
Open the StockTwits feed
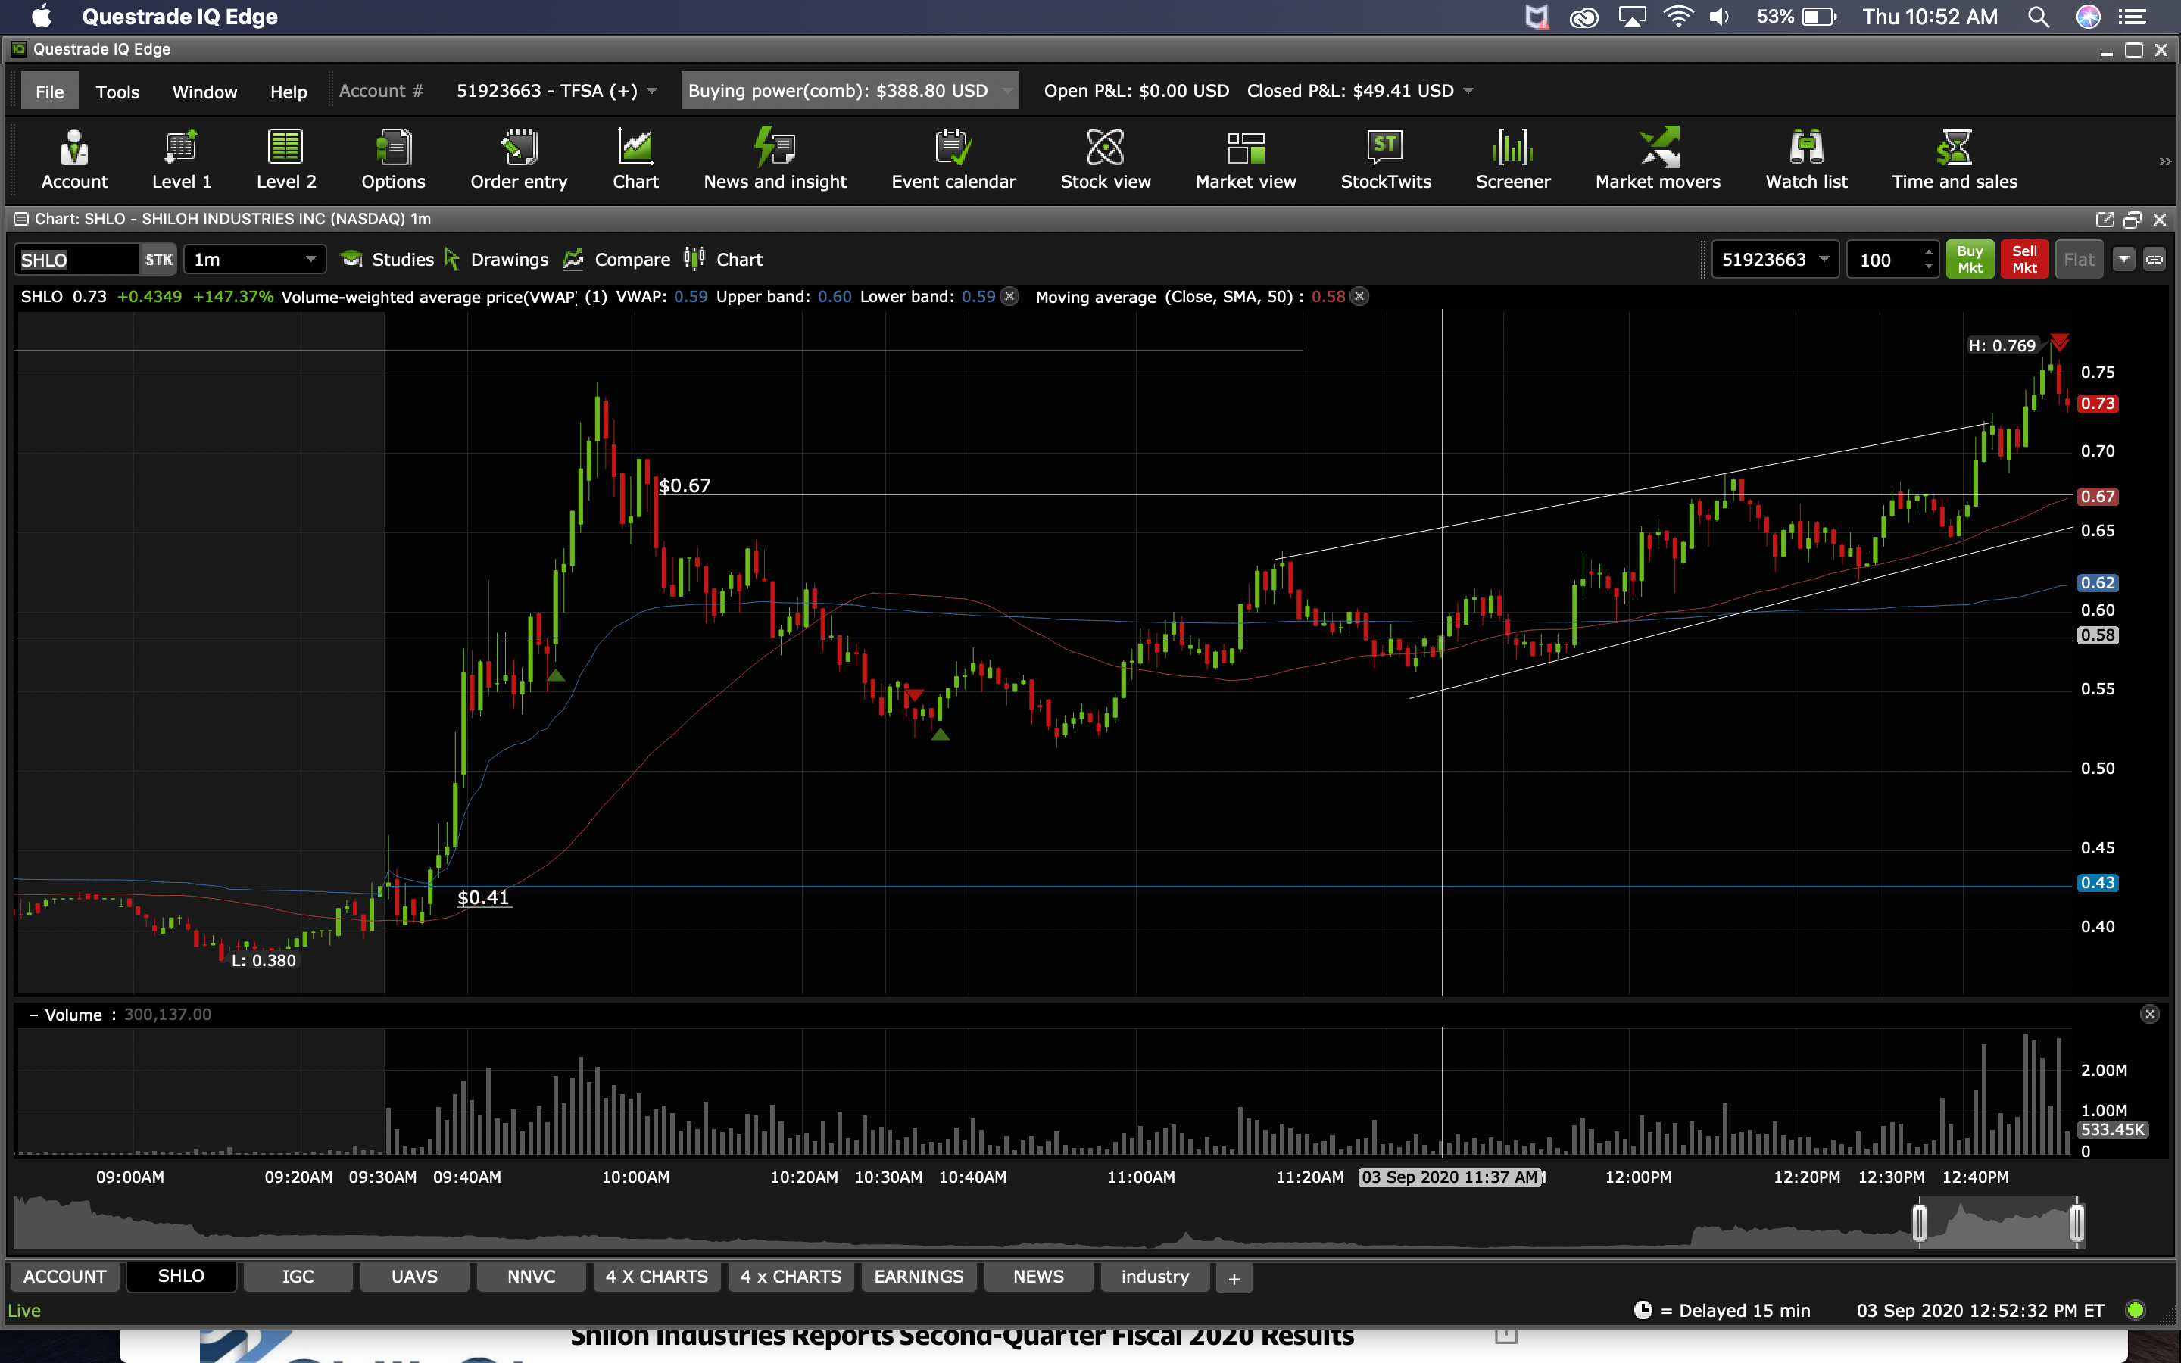click(x=1385, y=160)
